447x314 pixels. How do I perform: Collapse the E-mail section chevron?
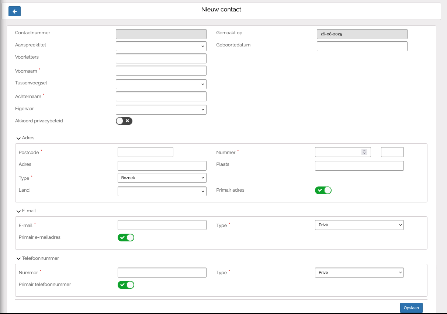18,211
